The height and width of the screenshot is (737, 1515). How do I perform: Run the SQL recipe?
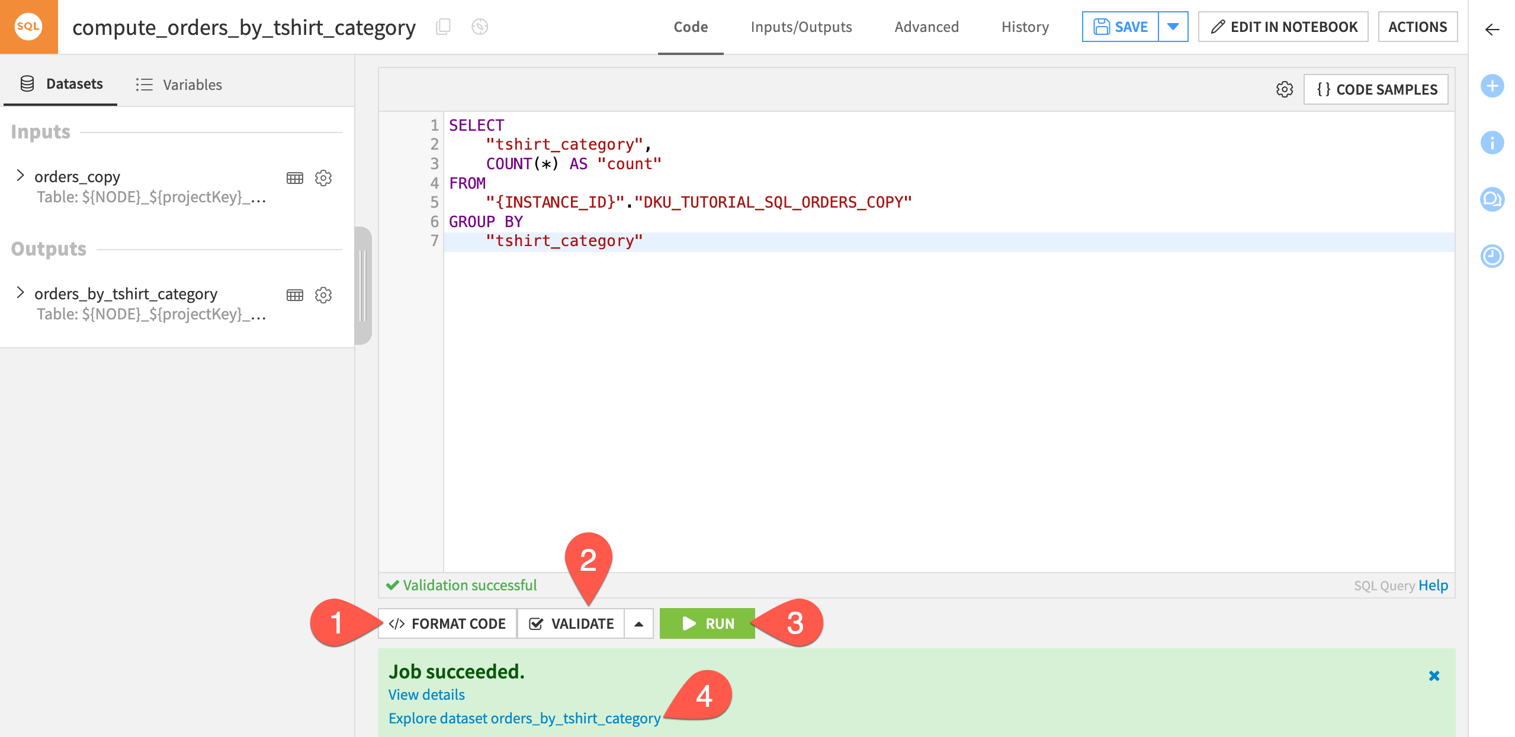click(707, 623)
